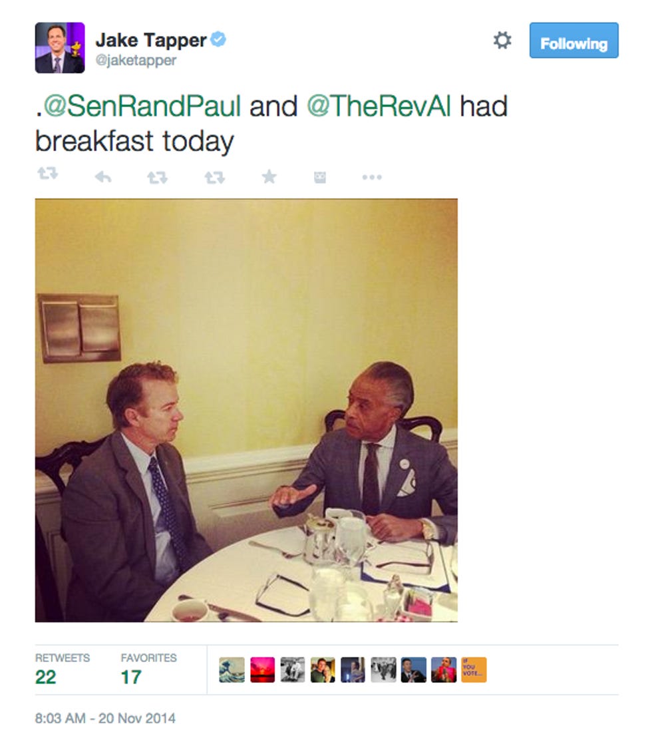The width and height of the screenshot is (652, 738).
Task: Open the three-dots more options icon
Action: 372,178
